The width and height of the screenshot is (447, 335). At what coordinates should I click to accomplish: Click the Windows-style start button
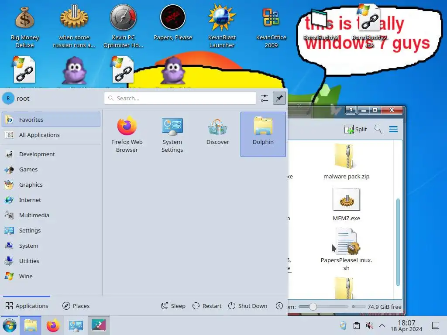(10, 325)
